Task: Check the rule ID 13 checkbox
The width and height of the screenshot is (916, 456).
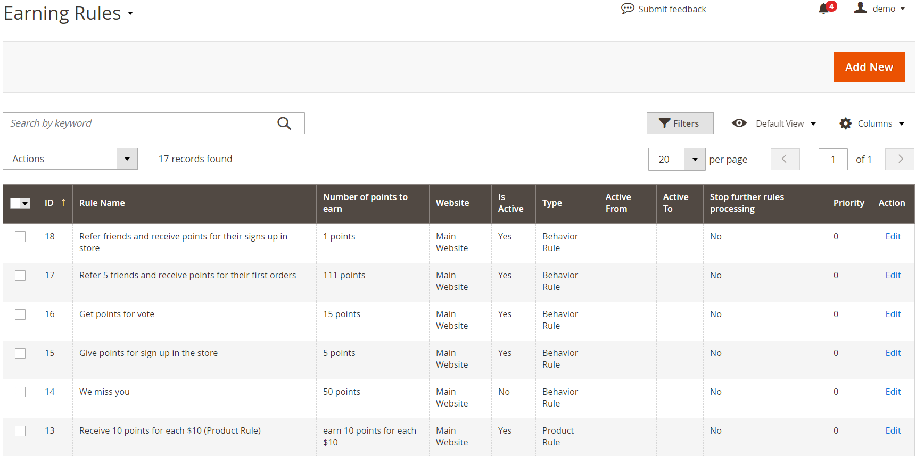Action: (x=20, y=431)
